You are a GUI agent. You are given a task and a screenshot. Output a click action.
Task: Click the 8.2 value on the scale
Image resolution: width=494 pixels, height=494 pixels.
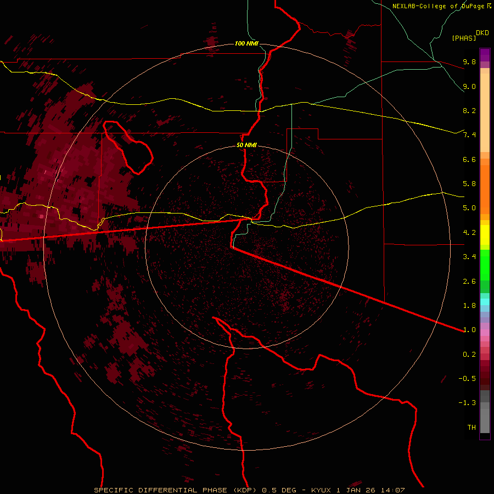(469, 110)
